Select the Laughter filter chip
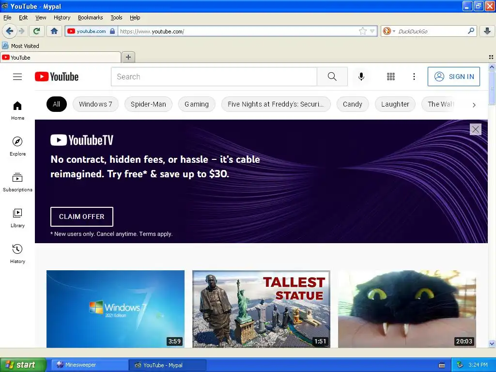The width and height of the screenshot is (496, 372). (x=395, y=104)
